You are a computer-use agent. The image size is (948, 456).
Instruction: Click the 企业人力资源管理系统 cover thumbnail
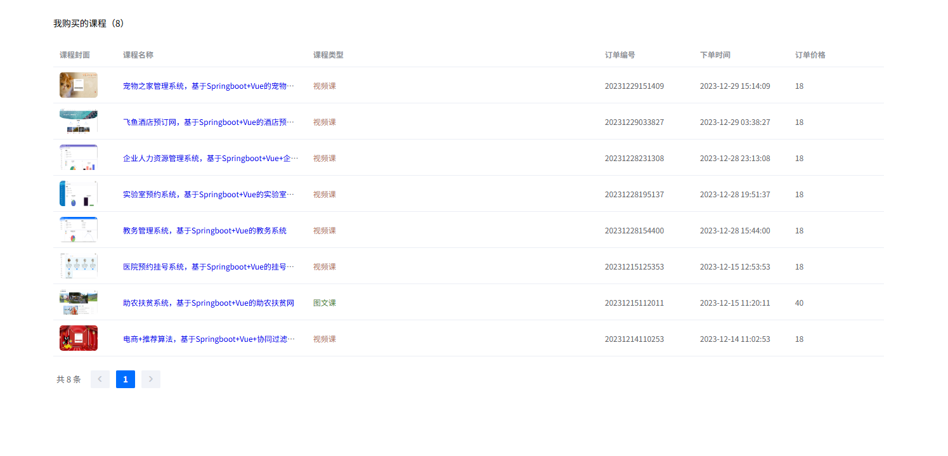pyautogui.click(x=79, y=157)
